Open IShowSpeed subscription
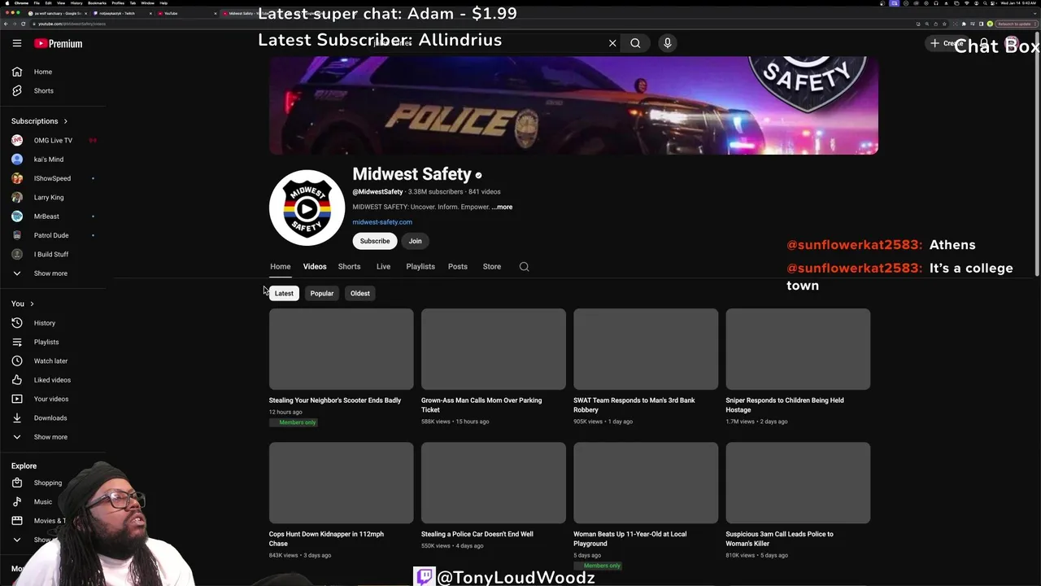This screenshot has width=1041, height=586. 53,178
